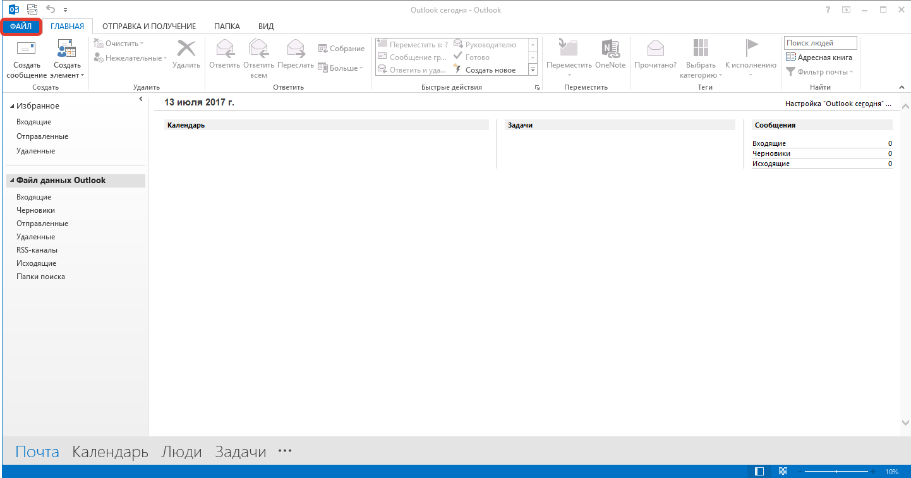The image size is (911, 478).
Task: Switch to People (Люди) in navigation bar
Action: pos(181,452)
